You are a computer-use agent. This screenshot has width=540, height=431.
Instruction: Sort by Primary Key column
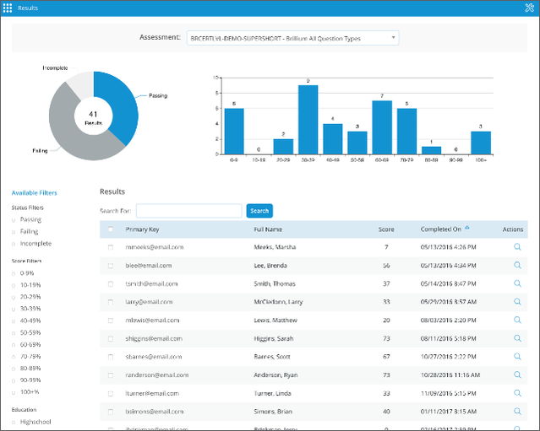[142, 229]
